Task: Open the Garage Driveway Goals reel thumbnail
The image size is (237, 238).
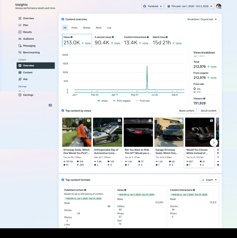Action: point(169,132)
